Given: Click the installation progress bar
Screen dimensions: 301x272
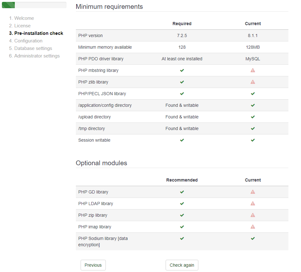Looking at the screenshot, I should tap(34, 5).
